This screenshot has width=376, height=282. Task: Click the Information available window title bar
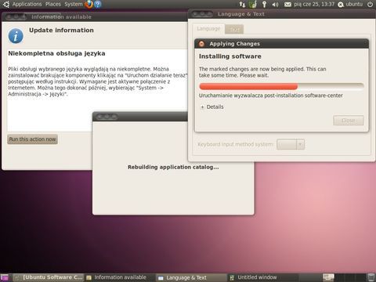(x=95, y=16)
